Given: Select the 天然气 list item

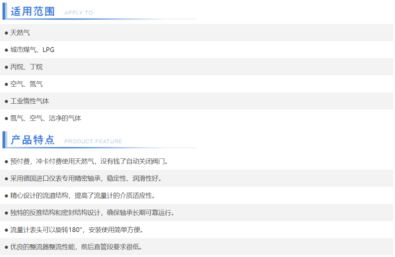Looking at the screenshot, I should [20, 33].
